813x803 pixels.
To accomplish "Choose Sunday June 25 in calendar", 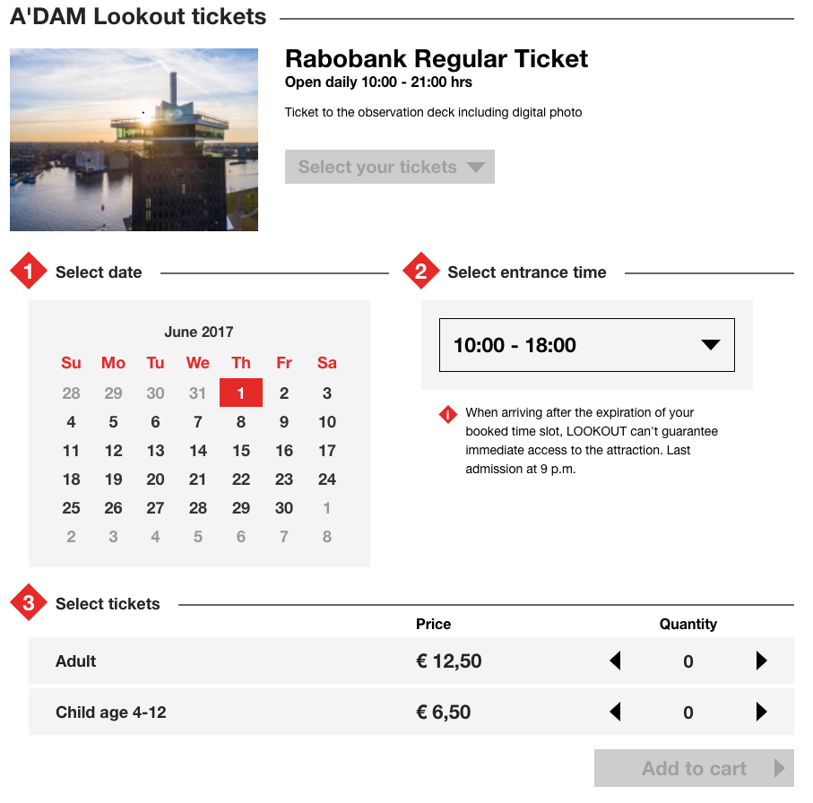I will (x=72, y=508).
